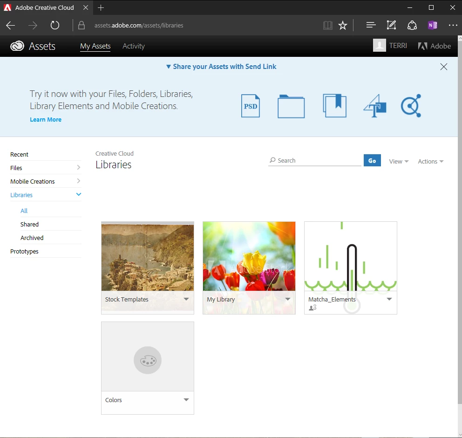Close the Adobe Creative Cloud browser tab
Screen dimensions: 462x438
86,7
